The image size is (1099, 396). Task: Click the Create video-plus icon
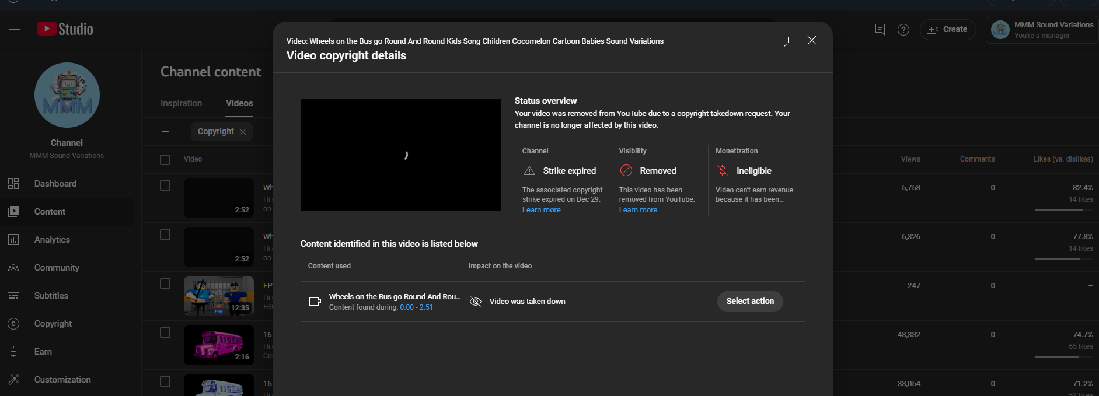933,30
